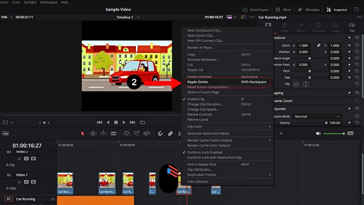Click the Flip horizontal icon
Image resolution: width=364 pixels, height=205 pixels.
pos(296,84)
